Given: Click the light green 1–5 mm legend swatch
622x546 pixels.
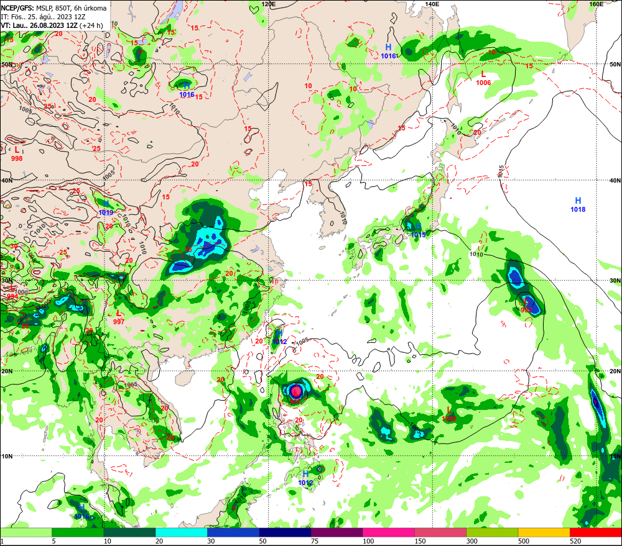Looking at the screenshot, I should 26,532.
